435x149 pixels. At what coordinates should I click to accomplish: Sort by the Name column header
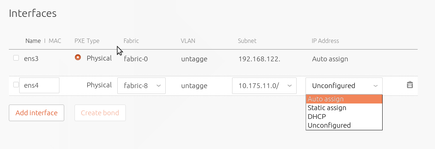(x=33, y=41)
